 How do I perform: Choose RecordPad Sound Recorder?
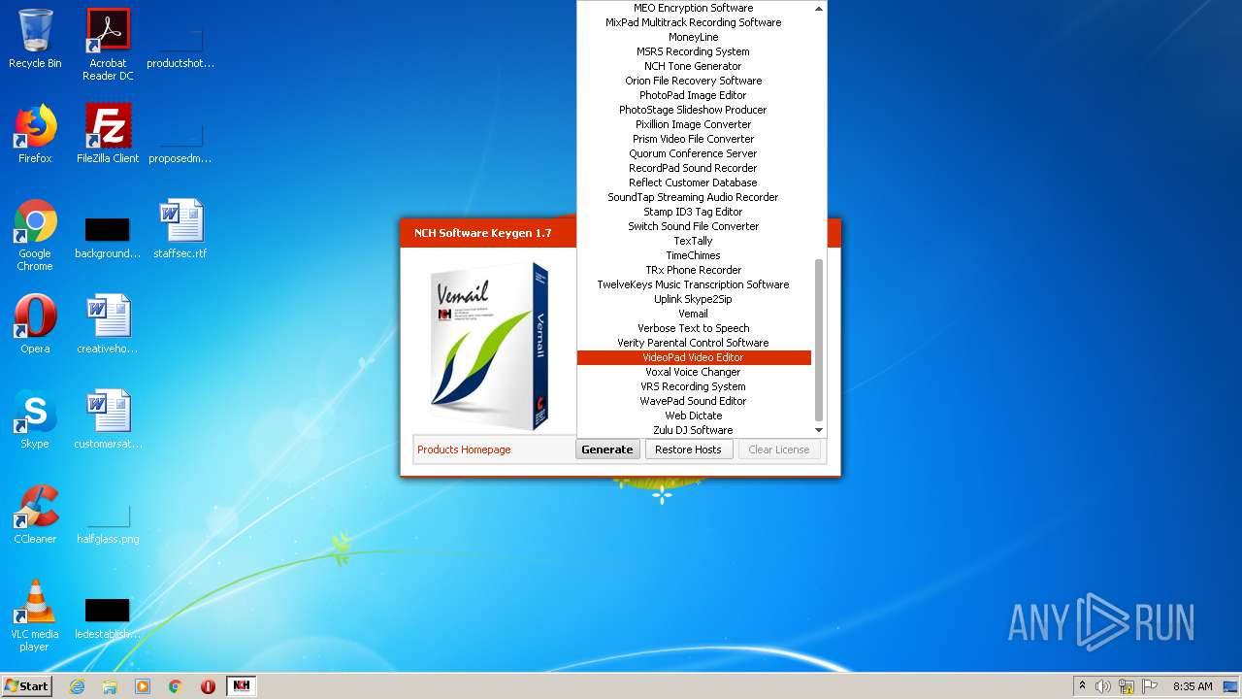pyautogui.click(x=694, y=168)
